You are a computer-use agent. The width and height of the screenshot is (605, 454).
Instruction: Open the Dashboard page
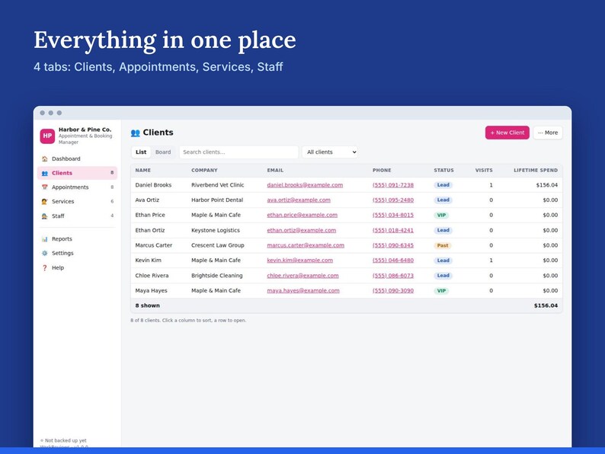click(x=77, y=158)
